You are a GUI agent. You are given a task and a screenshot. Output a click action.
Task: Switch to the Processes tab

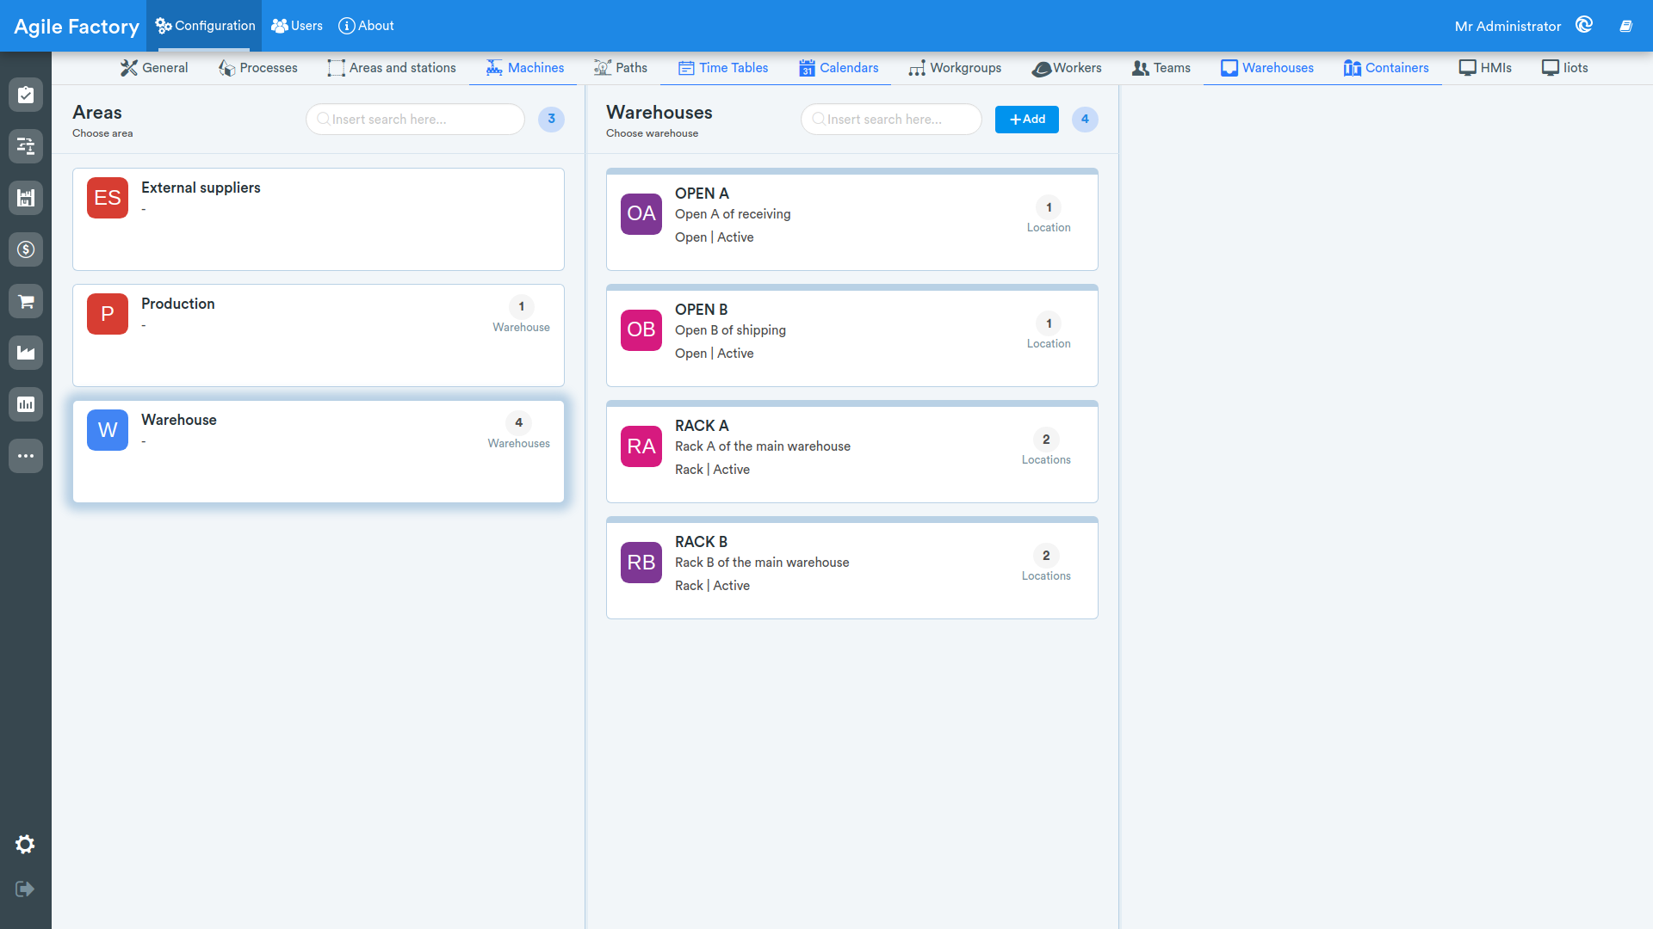pos(258,68)
